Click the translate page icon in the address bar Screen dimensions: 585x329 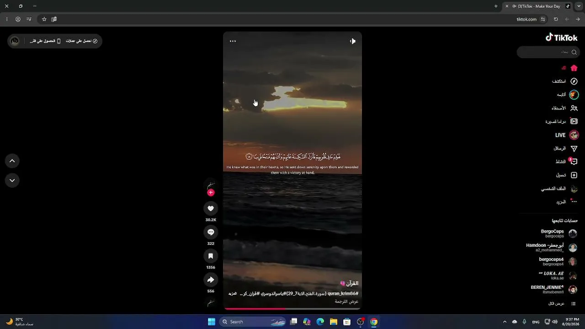54,19
